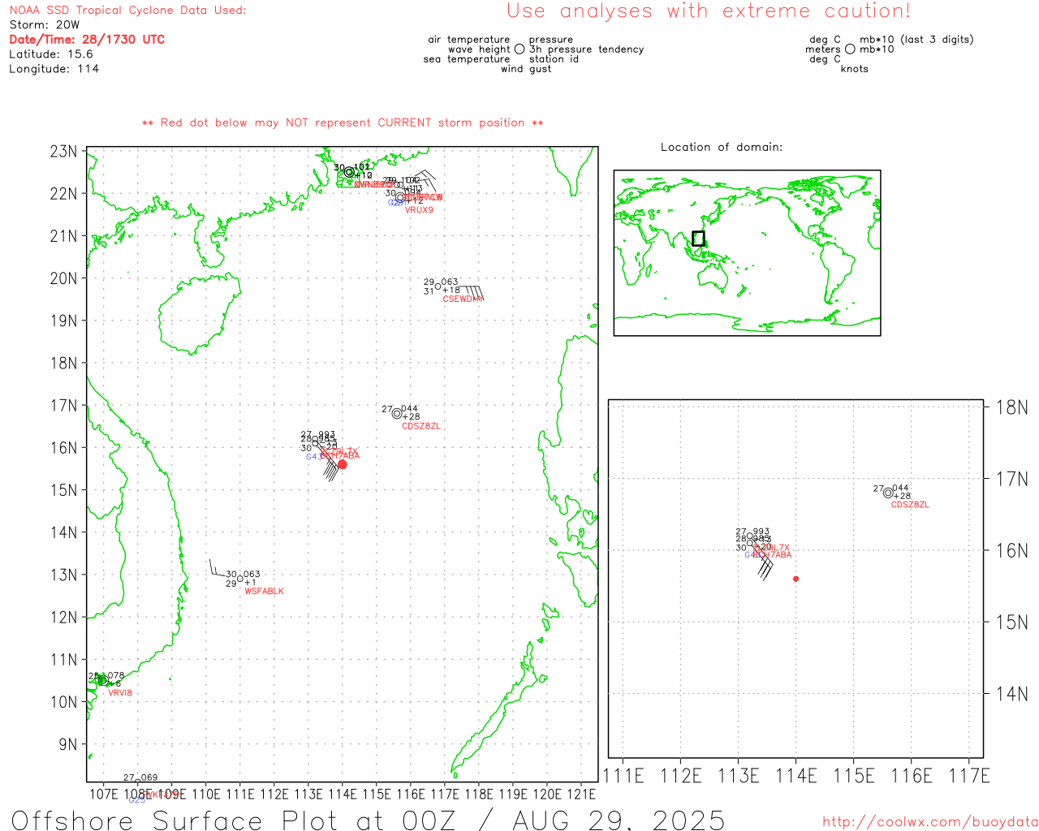
Task: Click the 'Date/Time: 28/1730 UTC' text
Action: pos(87,39)
